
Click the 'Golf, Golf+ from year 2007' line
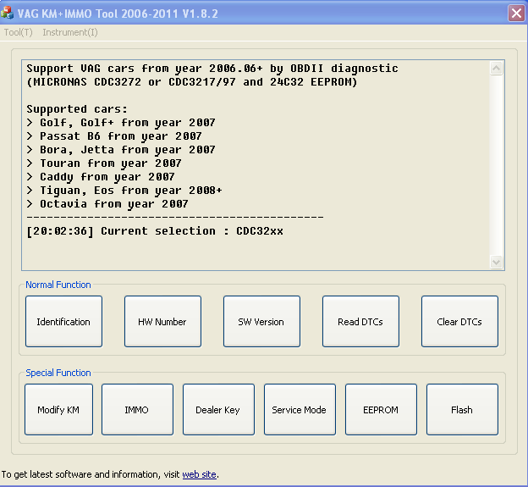pos(121,123)
